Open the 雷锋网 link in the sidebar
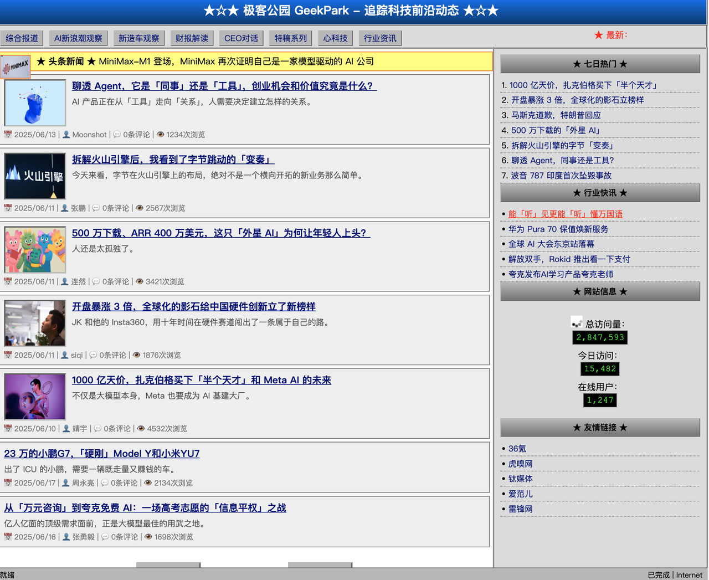This screenshot has width=709, height=580. (520, 509)
